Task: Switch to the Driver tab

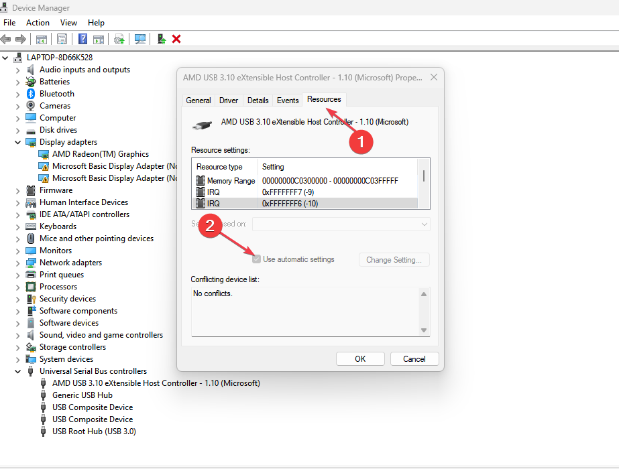Action: (x=229, y=100)
